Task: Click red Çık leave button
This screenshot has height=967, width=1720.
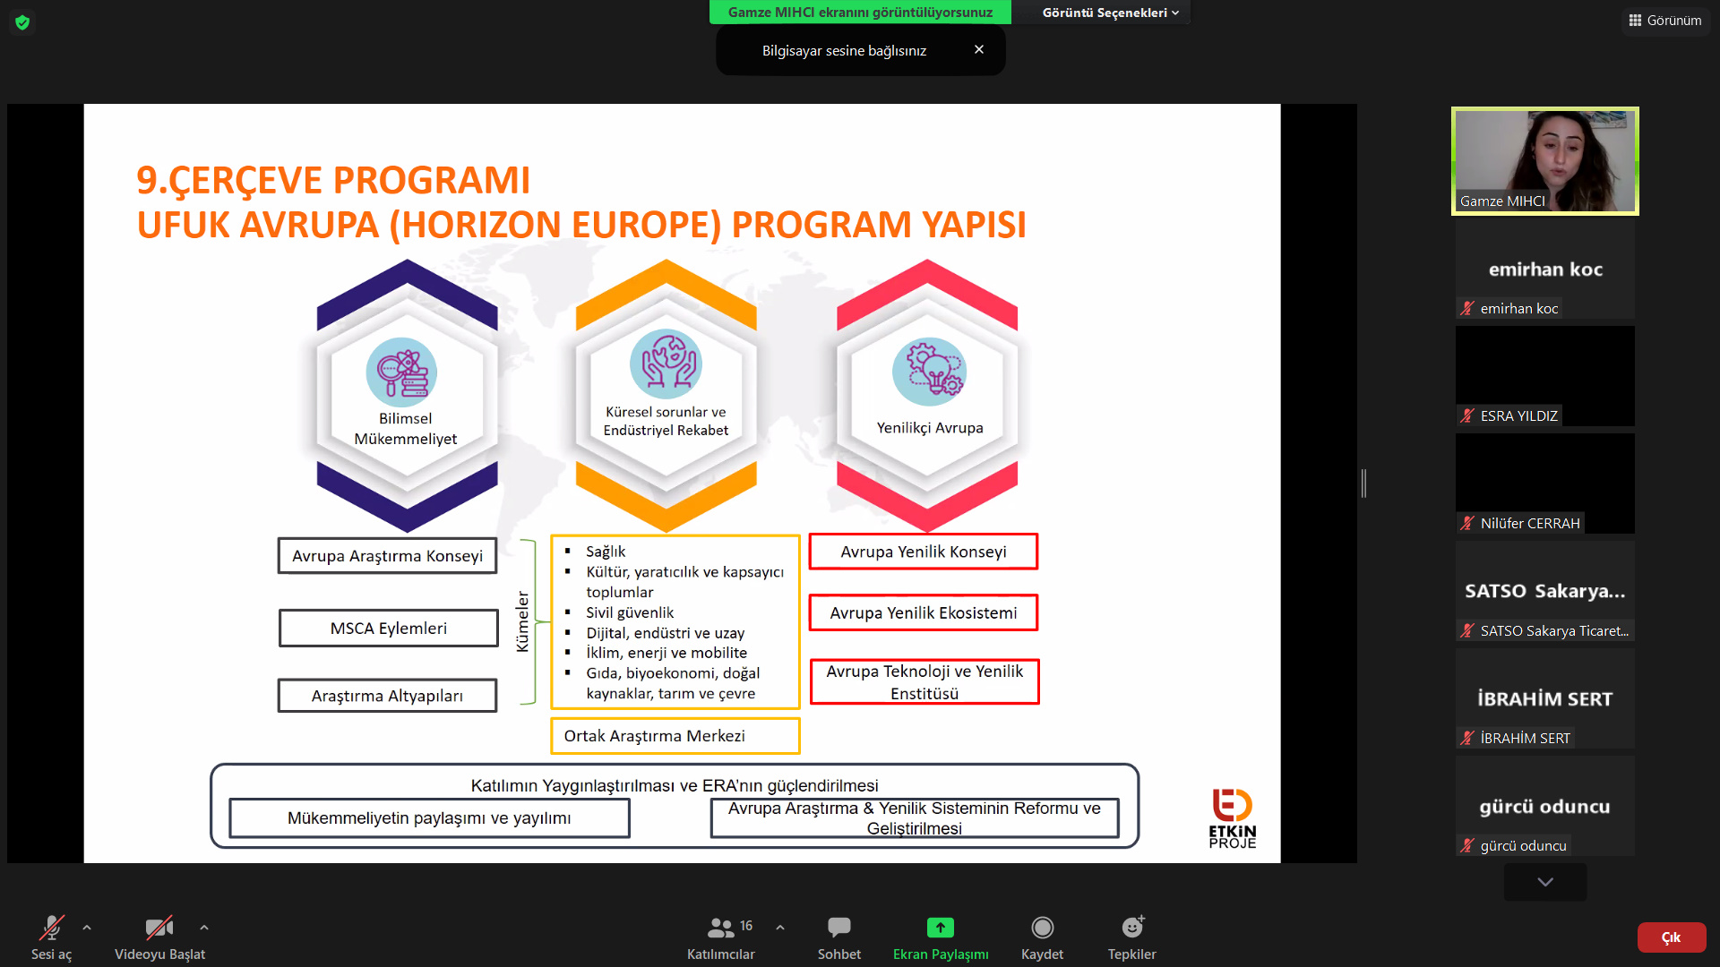Action: [x=1671, y=937]
